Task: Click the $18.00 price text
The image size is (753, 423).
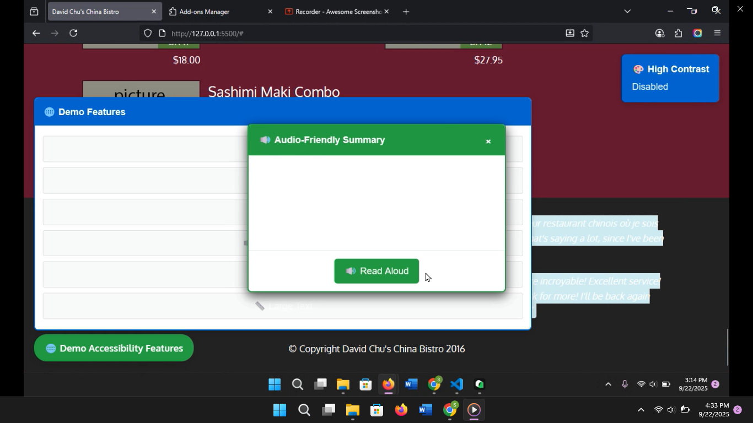Action: pyautogui.click(x=186, y=60)
